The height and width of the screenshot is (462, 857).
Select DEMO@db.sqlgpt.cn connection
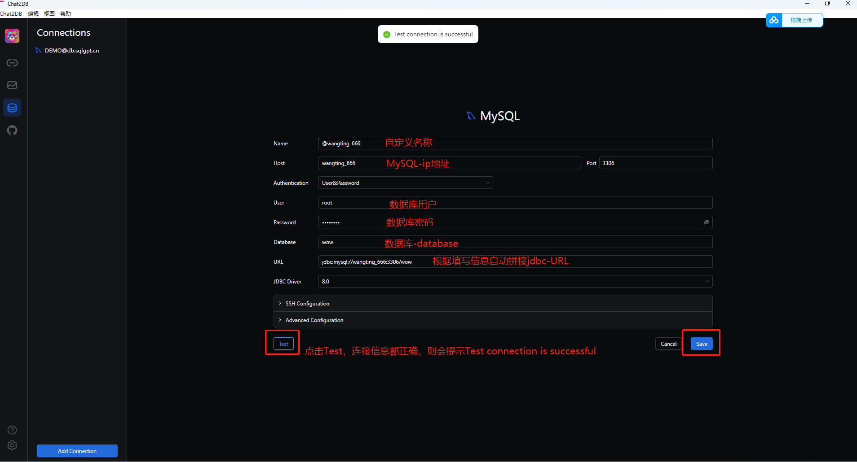[x=72, y=50]
